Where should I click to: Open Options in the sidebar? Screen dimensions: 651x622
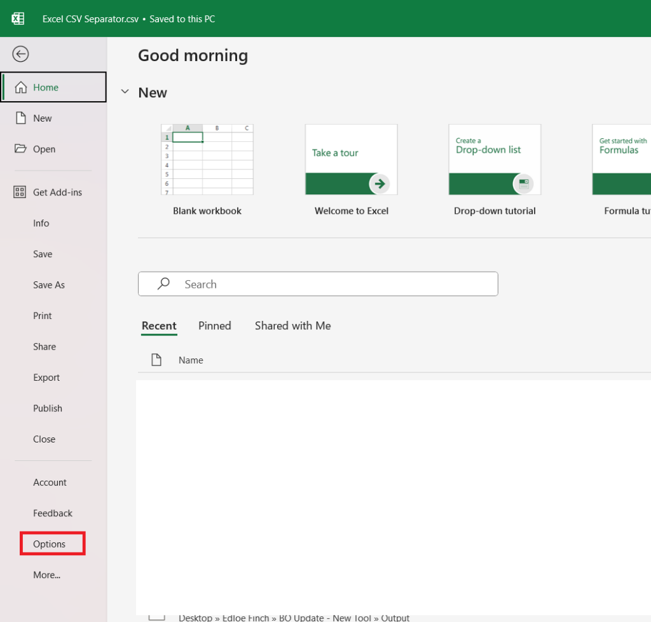tap(50, 544)
